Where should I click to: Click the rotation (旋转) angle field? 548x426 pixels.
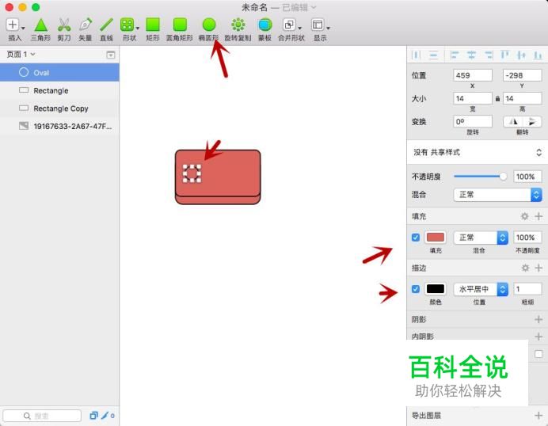[x=473, y=122]
